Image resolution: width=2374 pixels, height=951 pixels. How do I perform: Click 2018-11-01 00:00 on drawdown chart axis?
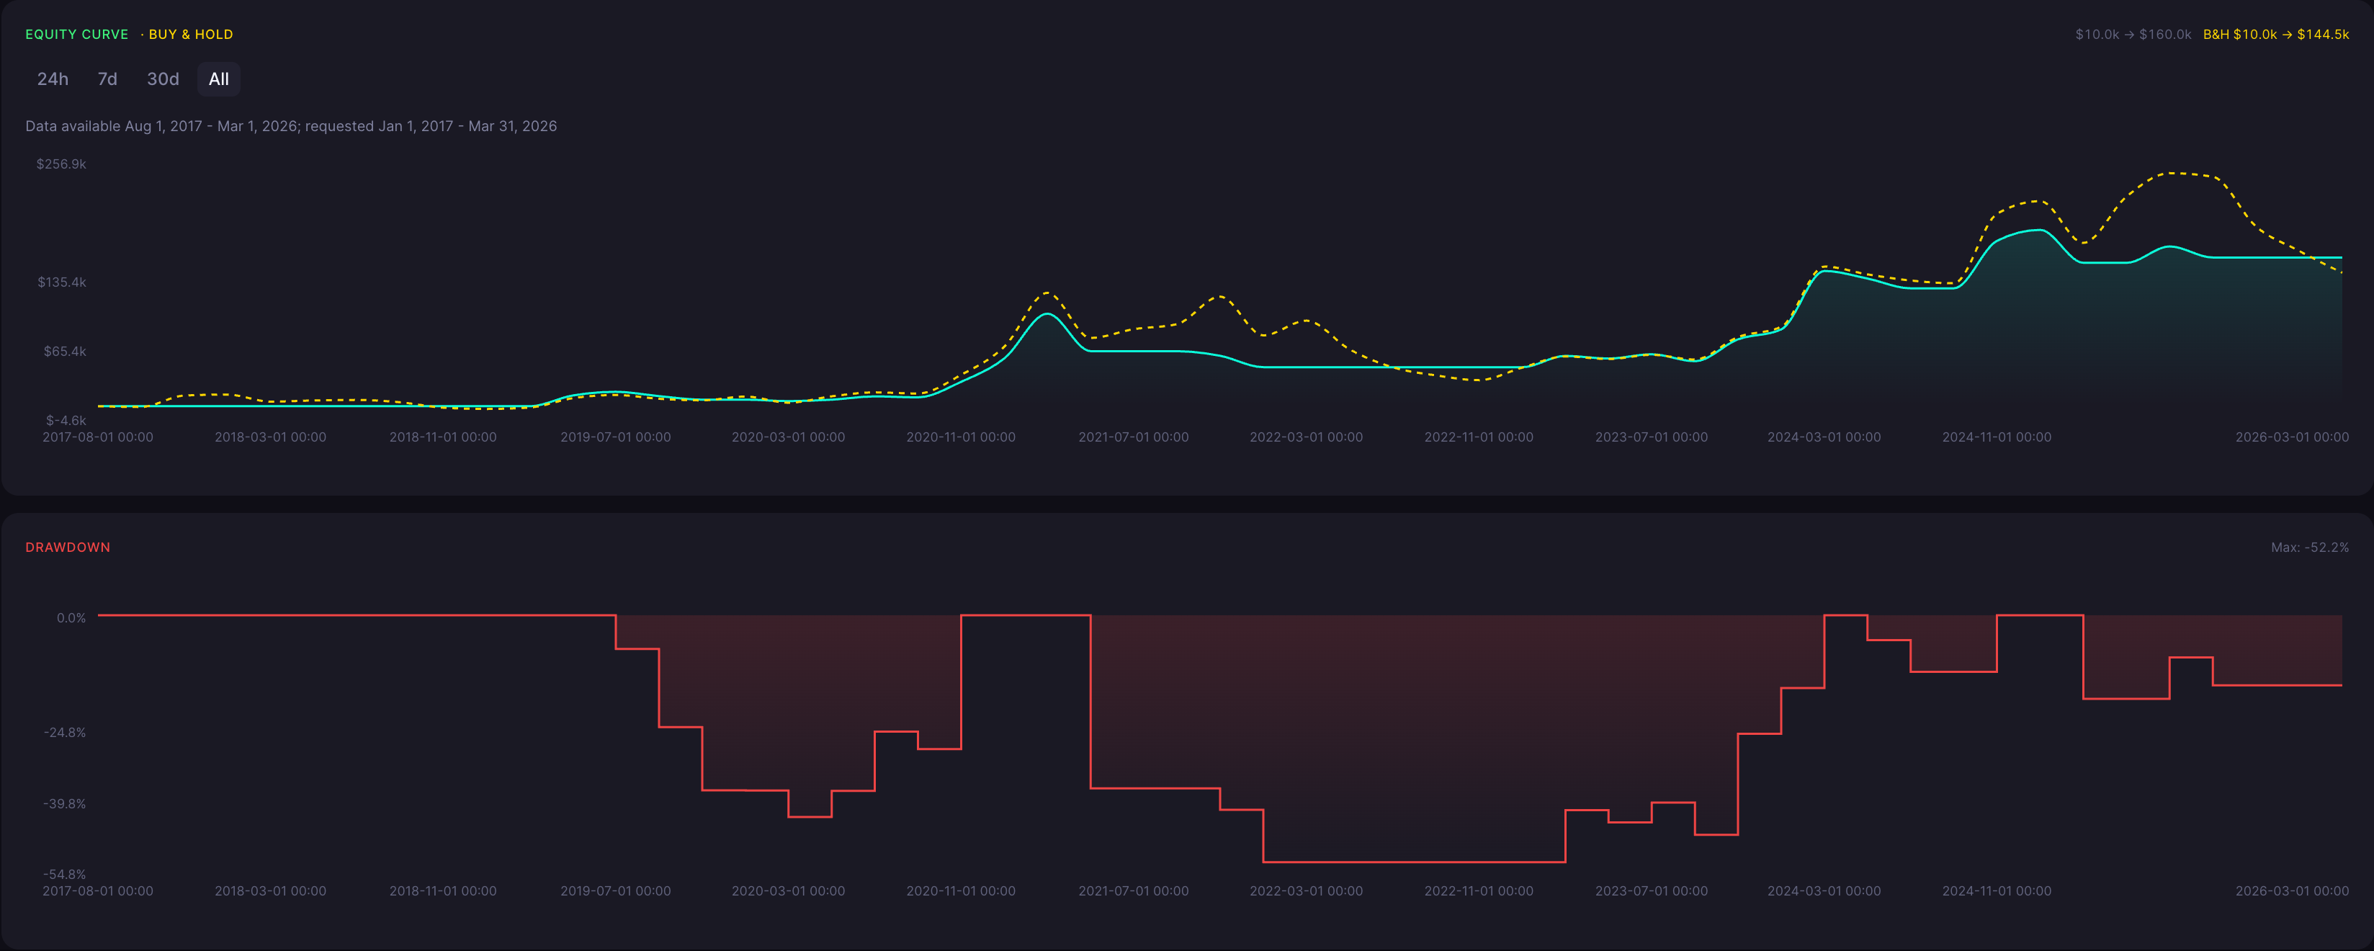click(443, 891)
